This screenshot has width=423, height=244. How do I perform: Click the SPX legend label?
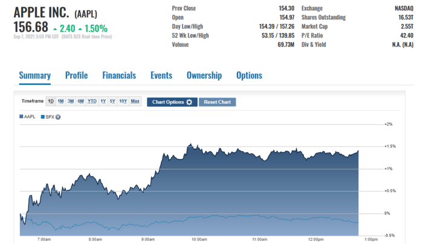coord(50,117)
